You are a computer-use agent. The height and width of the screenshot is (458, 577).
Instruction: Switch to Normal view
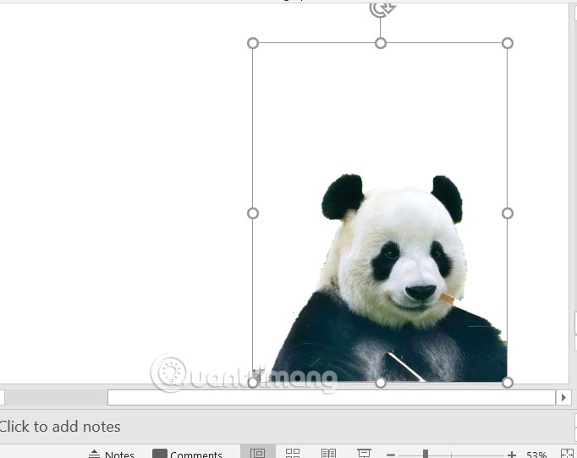point(258,453)
